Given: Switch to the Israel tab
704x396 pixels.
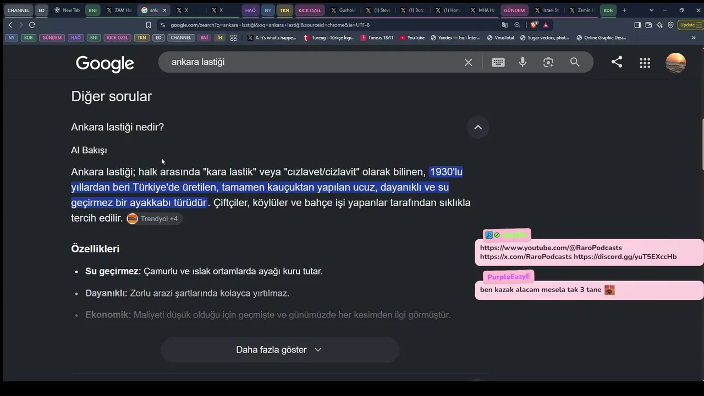Looking at the screenshot, I should click(x=547, y=10).
